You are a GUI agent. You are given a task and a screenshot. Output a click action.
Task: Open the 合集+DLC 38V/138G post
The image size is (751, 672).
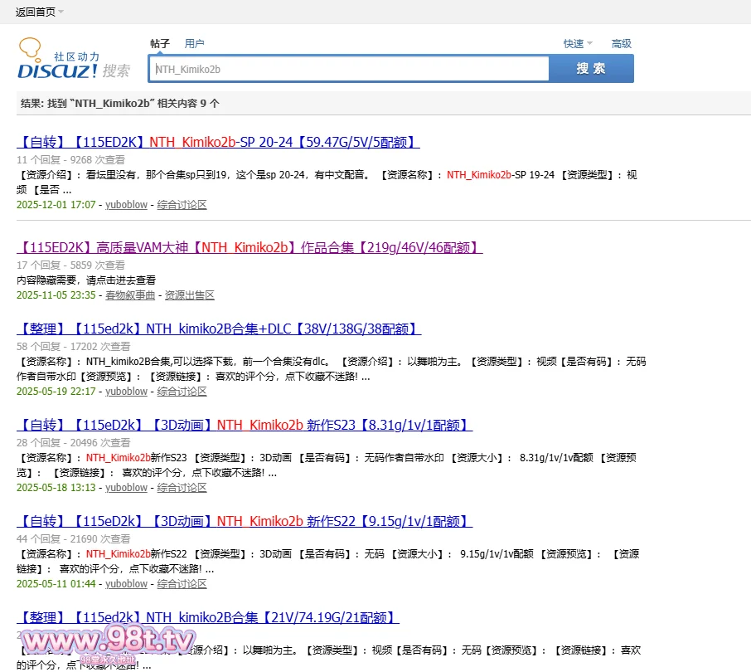(x=219, y=329)
